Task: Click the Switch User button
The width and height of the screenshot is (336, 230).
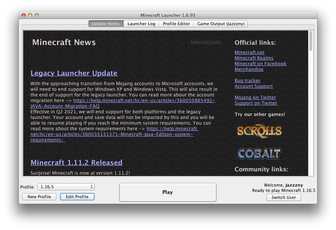Action: (x=284, y=197)
